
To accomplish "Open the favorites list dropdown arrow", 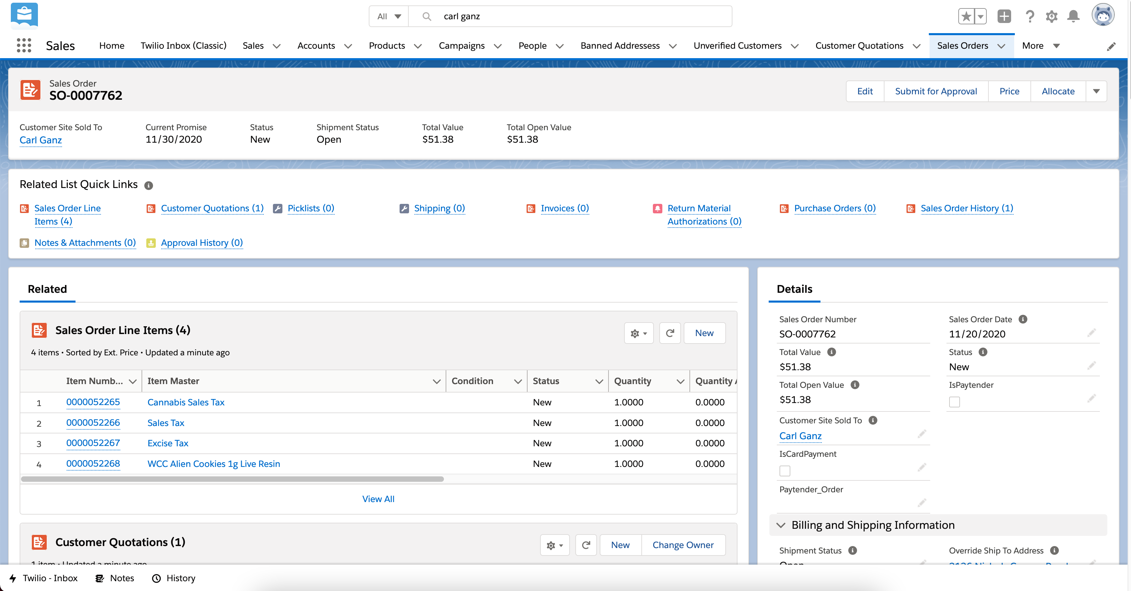I will click(x=980, y=17).
